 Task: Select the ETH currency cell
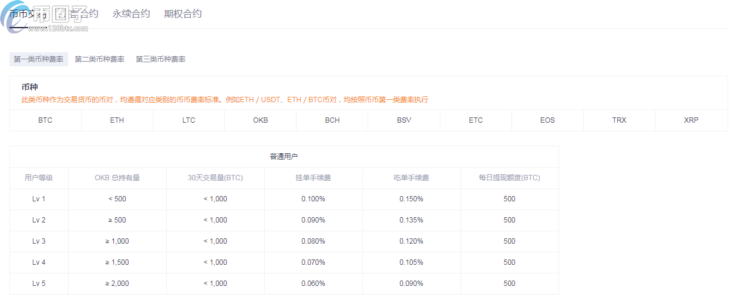point(117,120)
